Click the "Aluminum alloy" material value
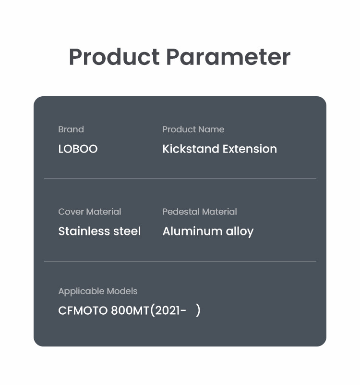360x385 pixels. pos(207,231)
